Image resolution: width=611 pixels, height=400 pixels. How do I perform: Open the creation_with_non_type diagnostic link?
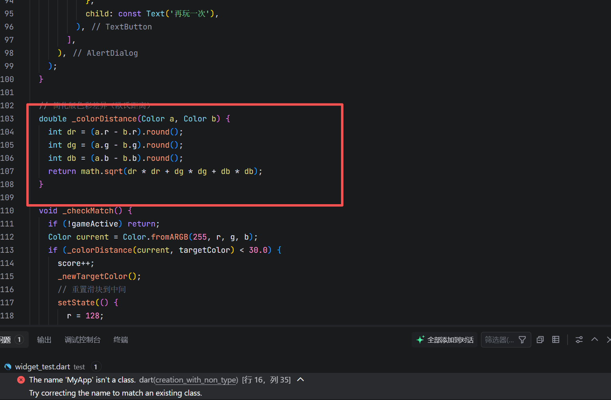pyautogui.click(x=196, y=380)
